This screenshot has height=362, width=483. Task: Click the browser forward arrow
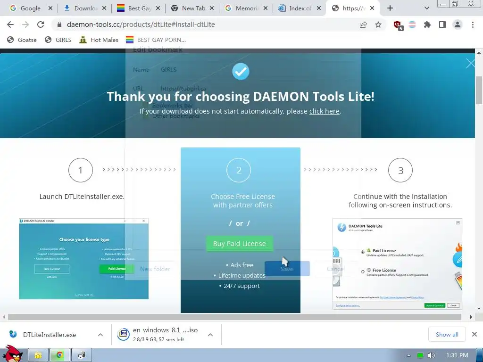25,25
